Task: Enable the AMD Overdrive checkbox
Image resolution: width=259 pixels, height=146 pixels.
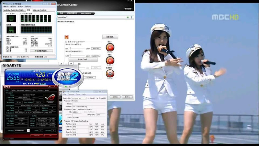Action: (66, 42)
